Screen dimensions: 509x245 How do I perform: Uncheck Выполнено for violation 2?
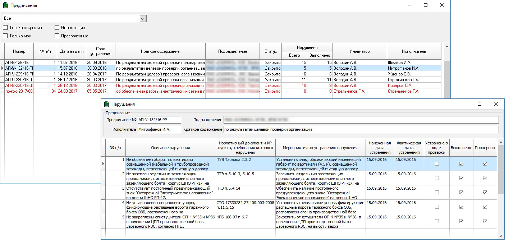(461, 178)
